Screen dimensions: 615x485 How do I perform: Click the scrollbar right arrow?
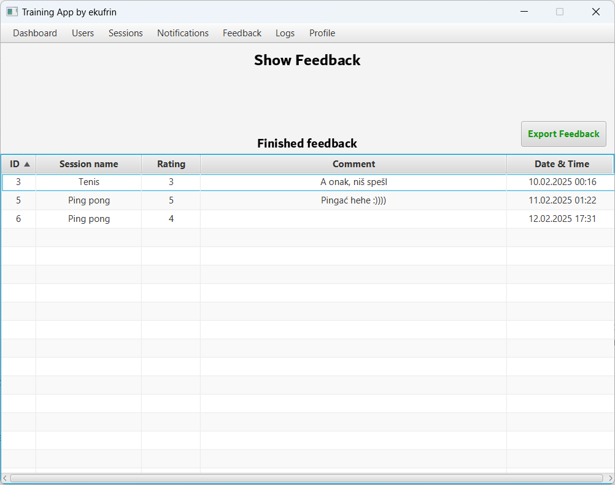point(610,478)
